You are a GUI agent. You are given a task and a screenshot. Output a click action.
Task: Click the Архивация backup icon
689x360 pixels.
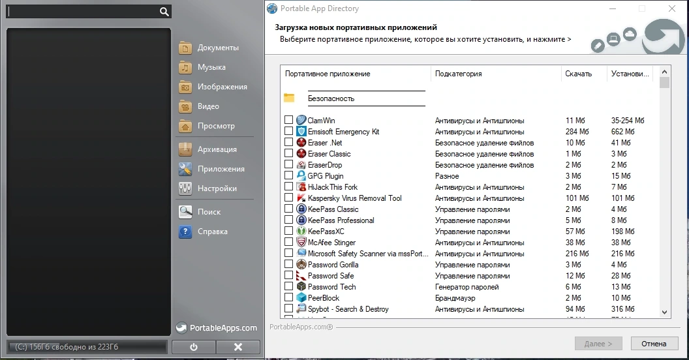(x=185, y=150)
